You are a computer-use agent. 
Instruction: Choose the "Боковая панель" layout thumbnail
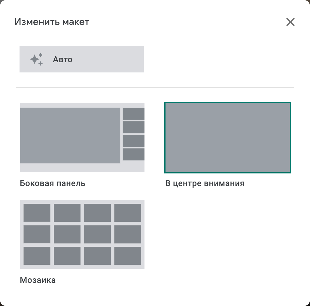coord(82,137)
